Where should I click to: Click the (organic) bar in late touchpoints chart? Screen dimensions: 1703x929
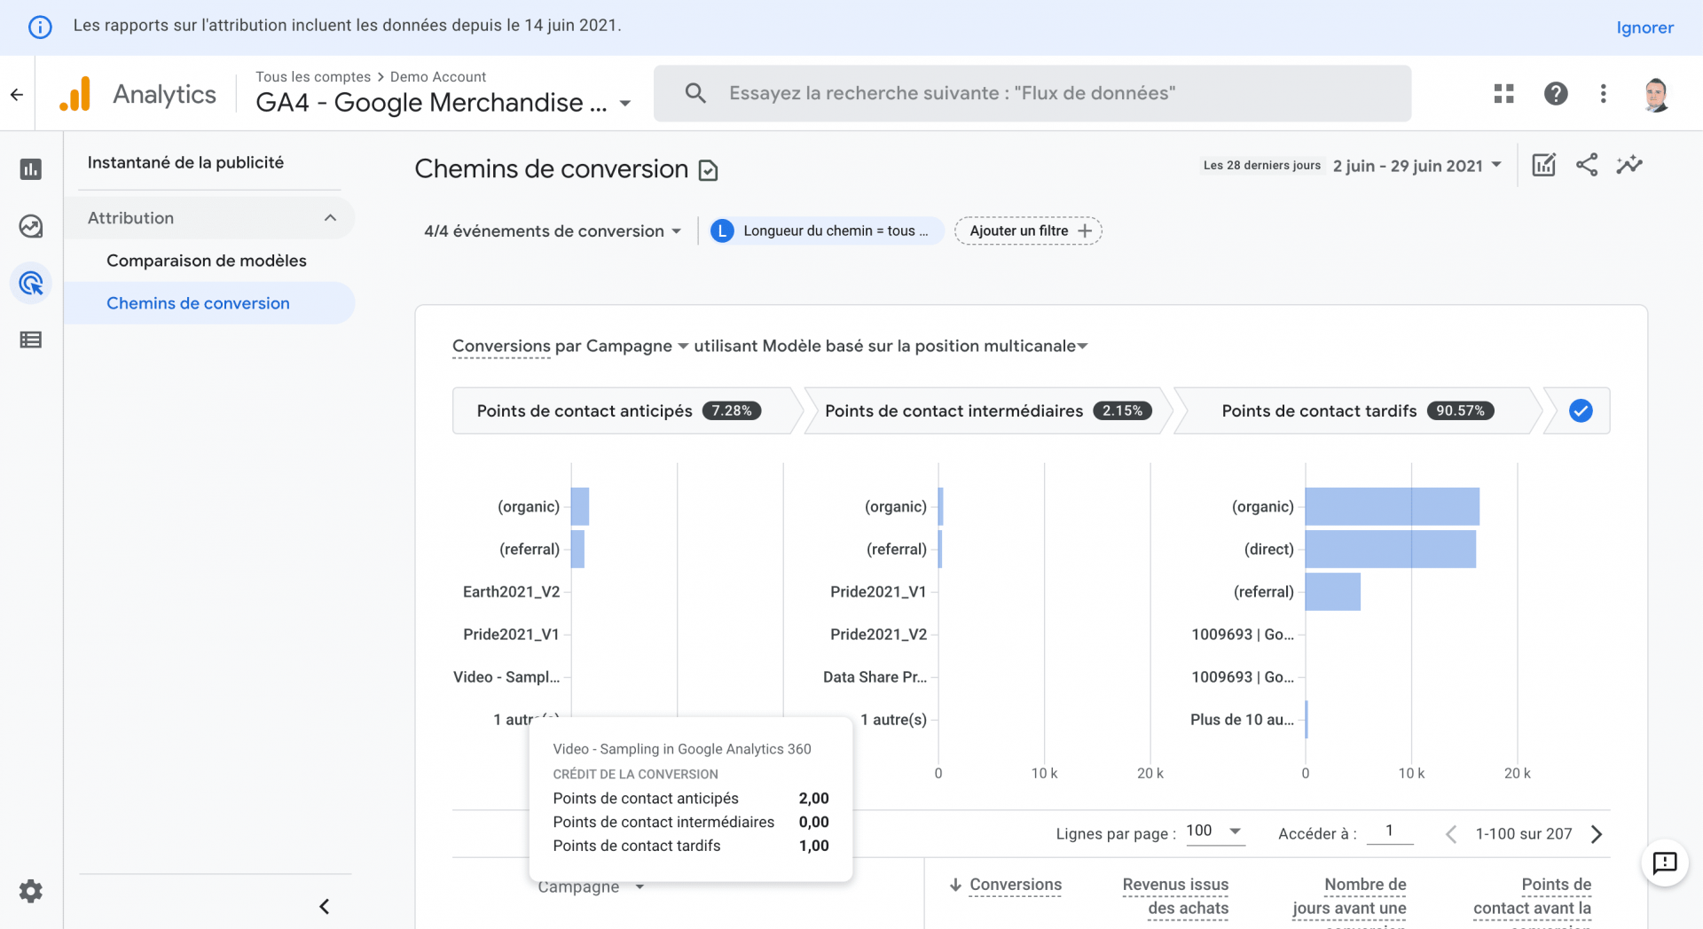pos(1392,506)
